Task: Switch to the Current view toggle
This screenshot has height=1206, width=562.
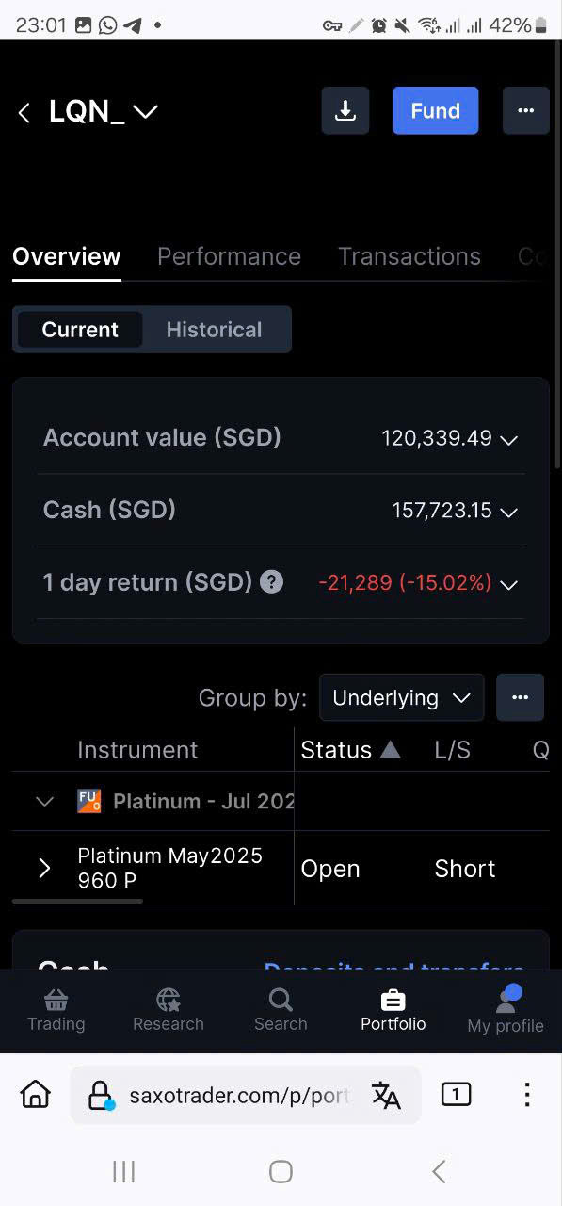Action: [x=80, y=330]
